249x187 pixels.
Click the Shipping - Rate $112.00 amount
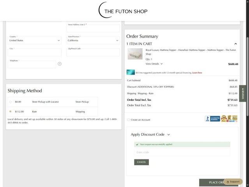click(x=233, y=93)
